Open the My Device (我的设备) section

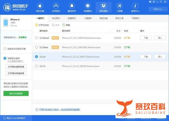click(40, 8)
